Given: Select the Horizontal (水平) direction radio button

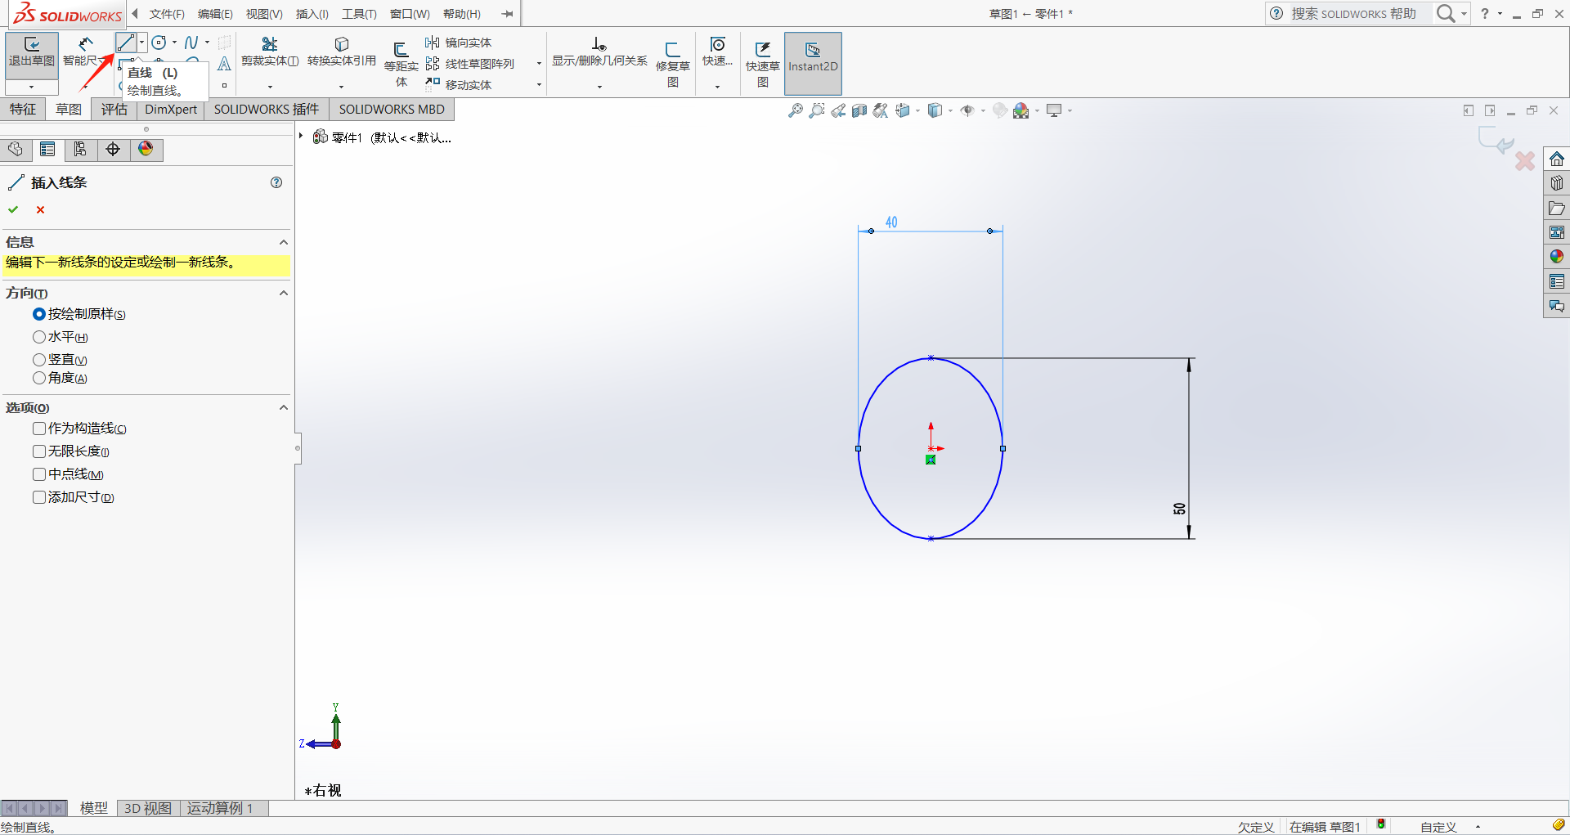Looking at the screenshot, I should 39,337.
